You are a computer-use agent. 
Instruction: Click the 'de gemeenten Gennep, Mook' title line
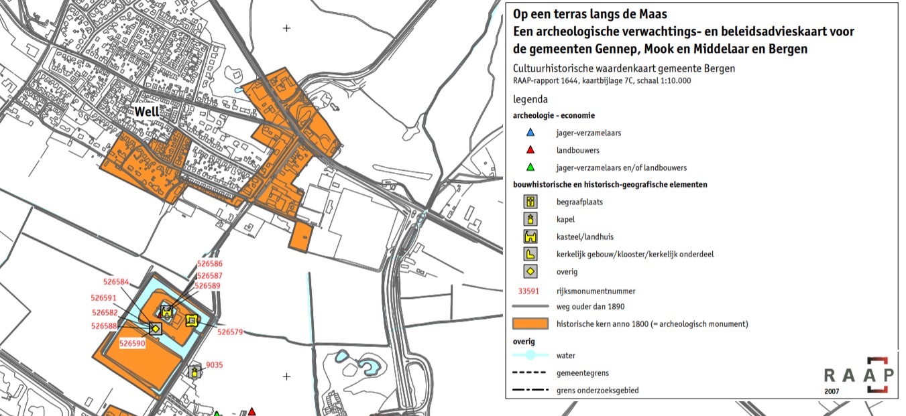660,49
